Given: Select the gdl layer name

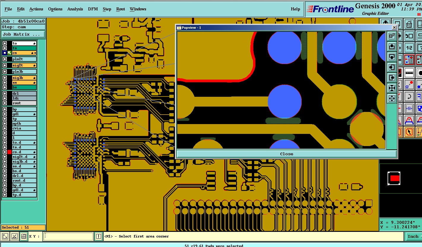Looking at the screenshot, I should pyautogui.click(x=24, y=114).
